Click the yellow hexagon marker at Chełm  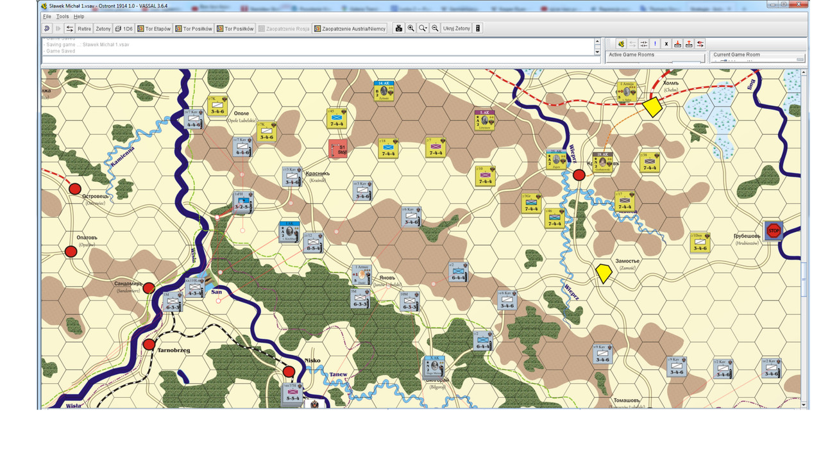tap(652, 106)
